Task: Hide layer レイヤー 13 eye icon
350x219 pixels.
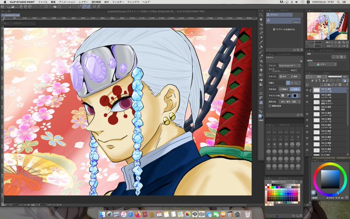Action: coord(307,114)
